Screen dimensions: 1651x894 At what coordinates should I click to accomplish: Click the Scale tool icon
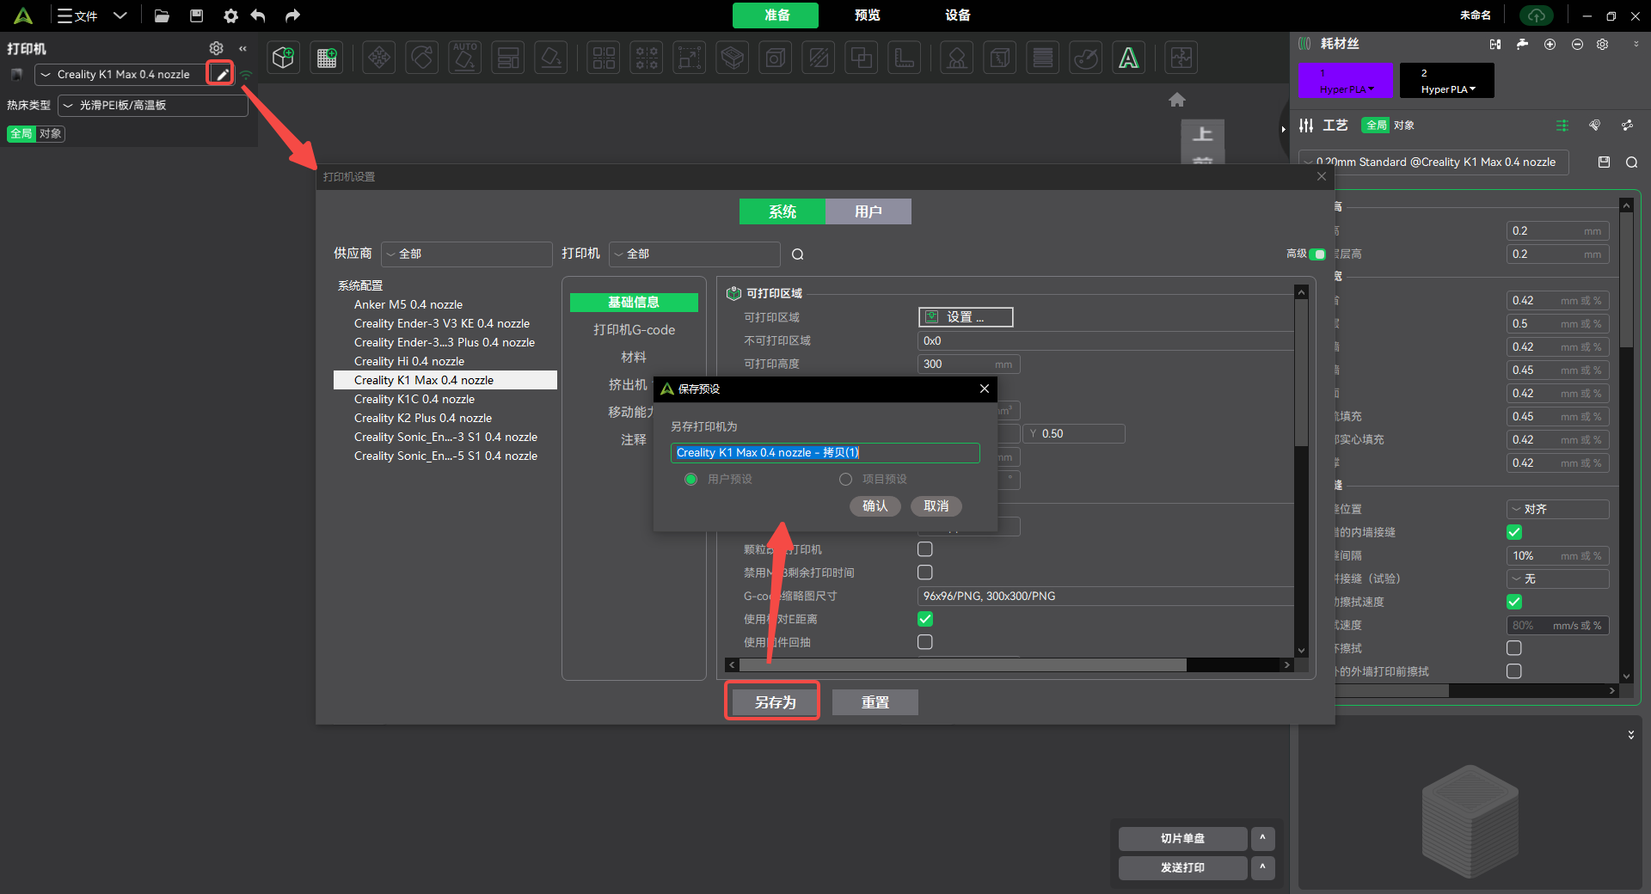(690, 58)
